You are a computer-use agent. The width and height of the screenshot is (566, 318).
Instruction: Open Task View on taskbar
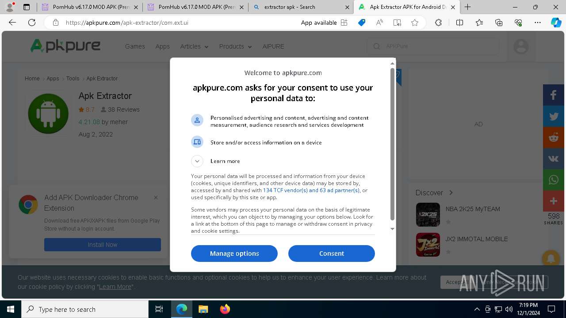point(159,309)
